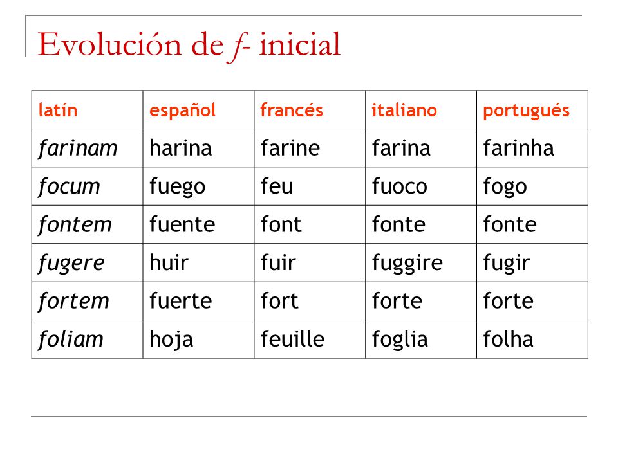Click the slide title 'Evolución de f- inicial'
Viewport: 618px width, 463px height.
coord(189,45)
